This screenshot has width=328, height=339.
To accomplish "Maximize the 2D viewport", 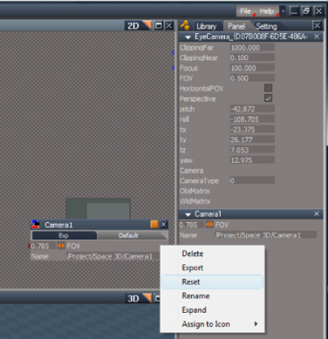I will (x=159, y=26).
